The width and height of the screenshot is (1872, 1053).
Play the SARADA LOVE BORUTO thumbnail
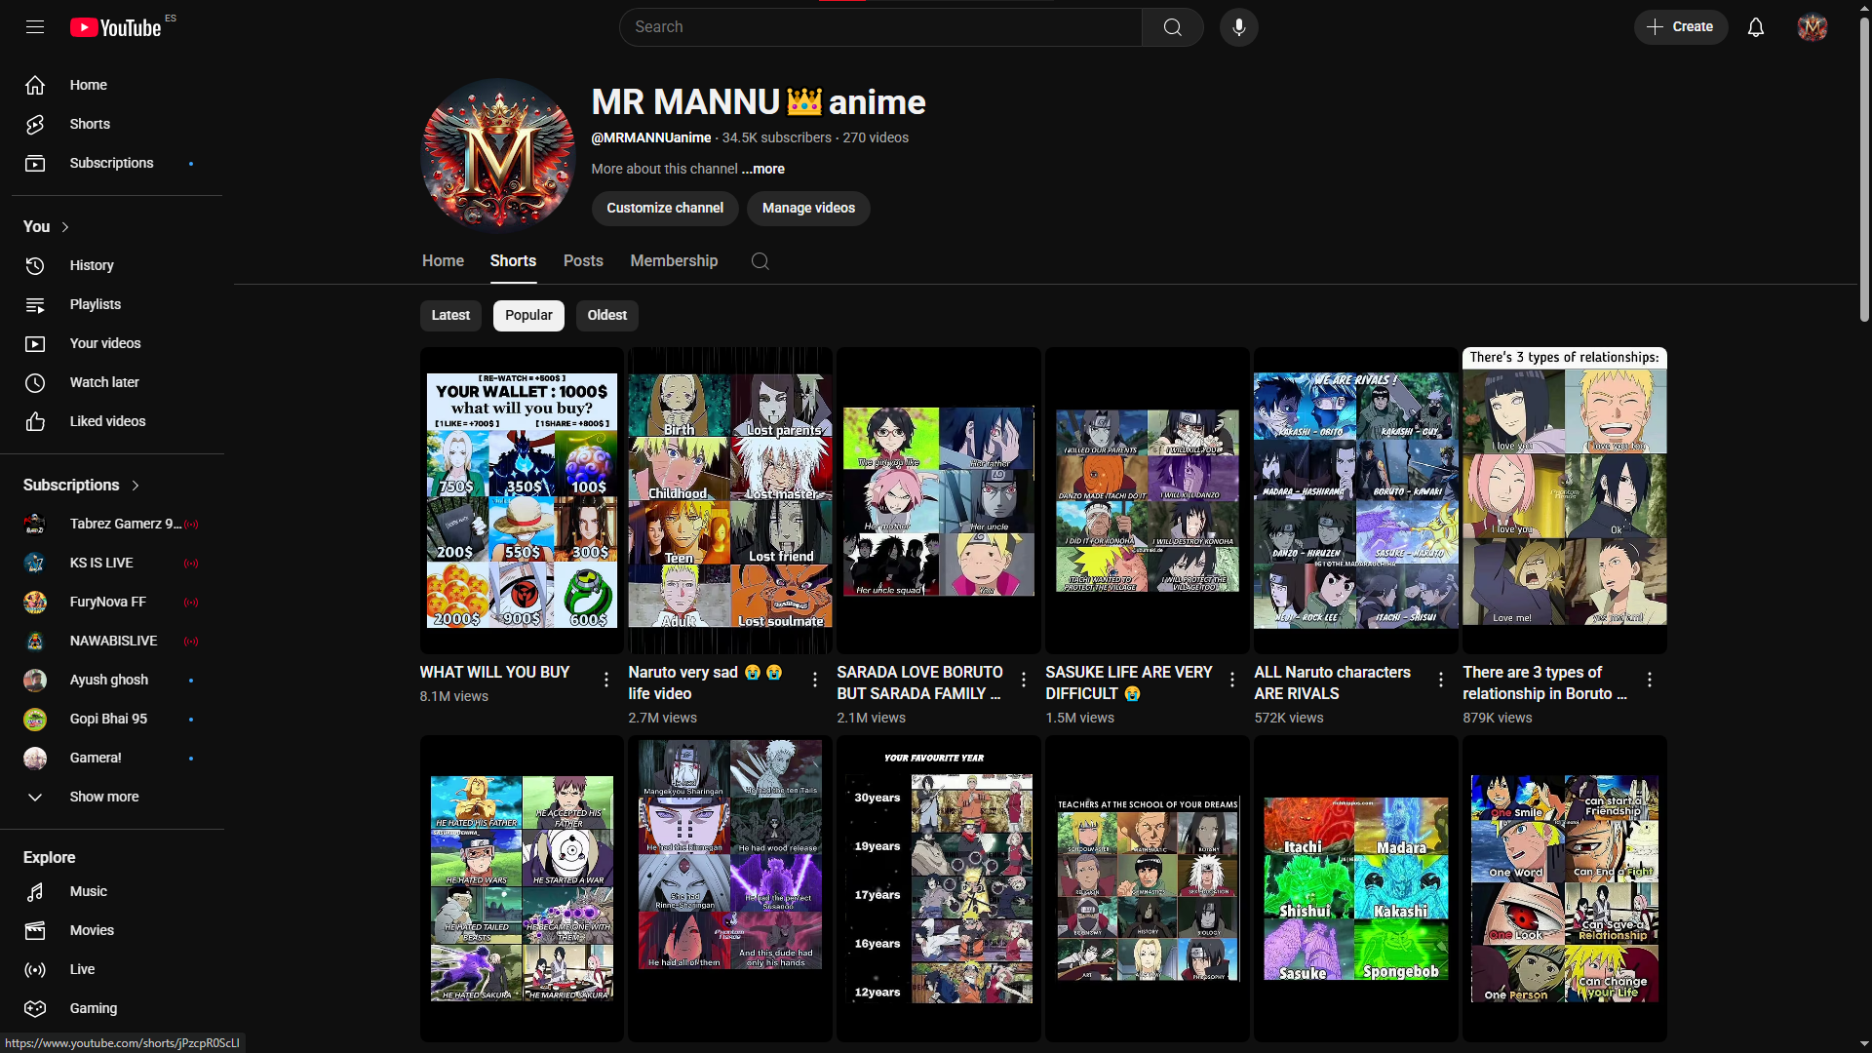pyautogui.click(x=939, y=500)
